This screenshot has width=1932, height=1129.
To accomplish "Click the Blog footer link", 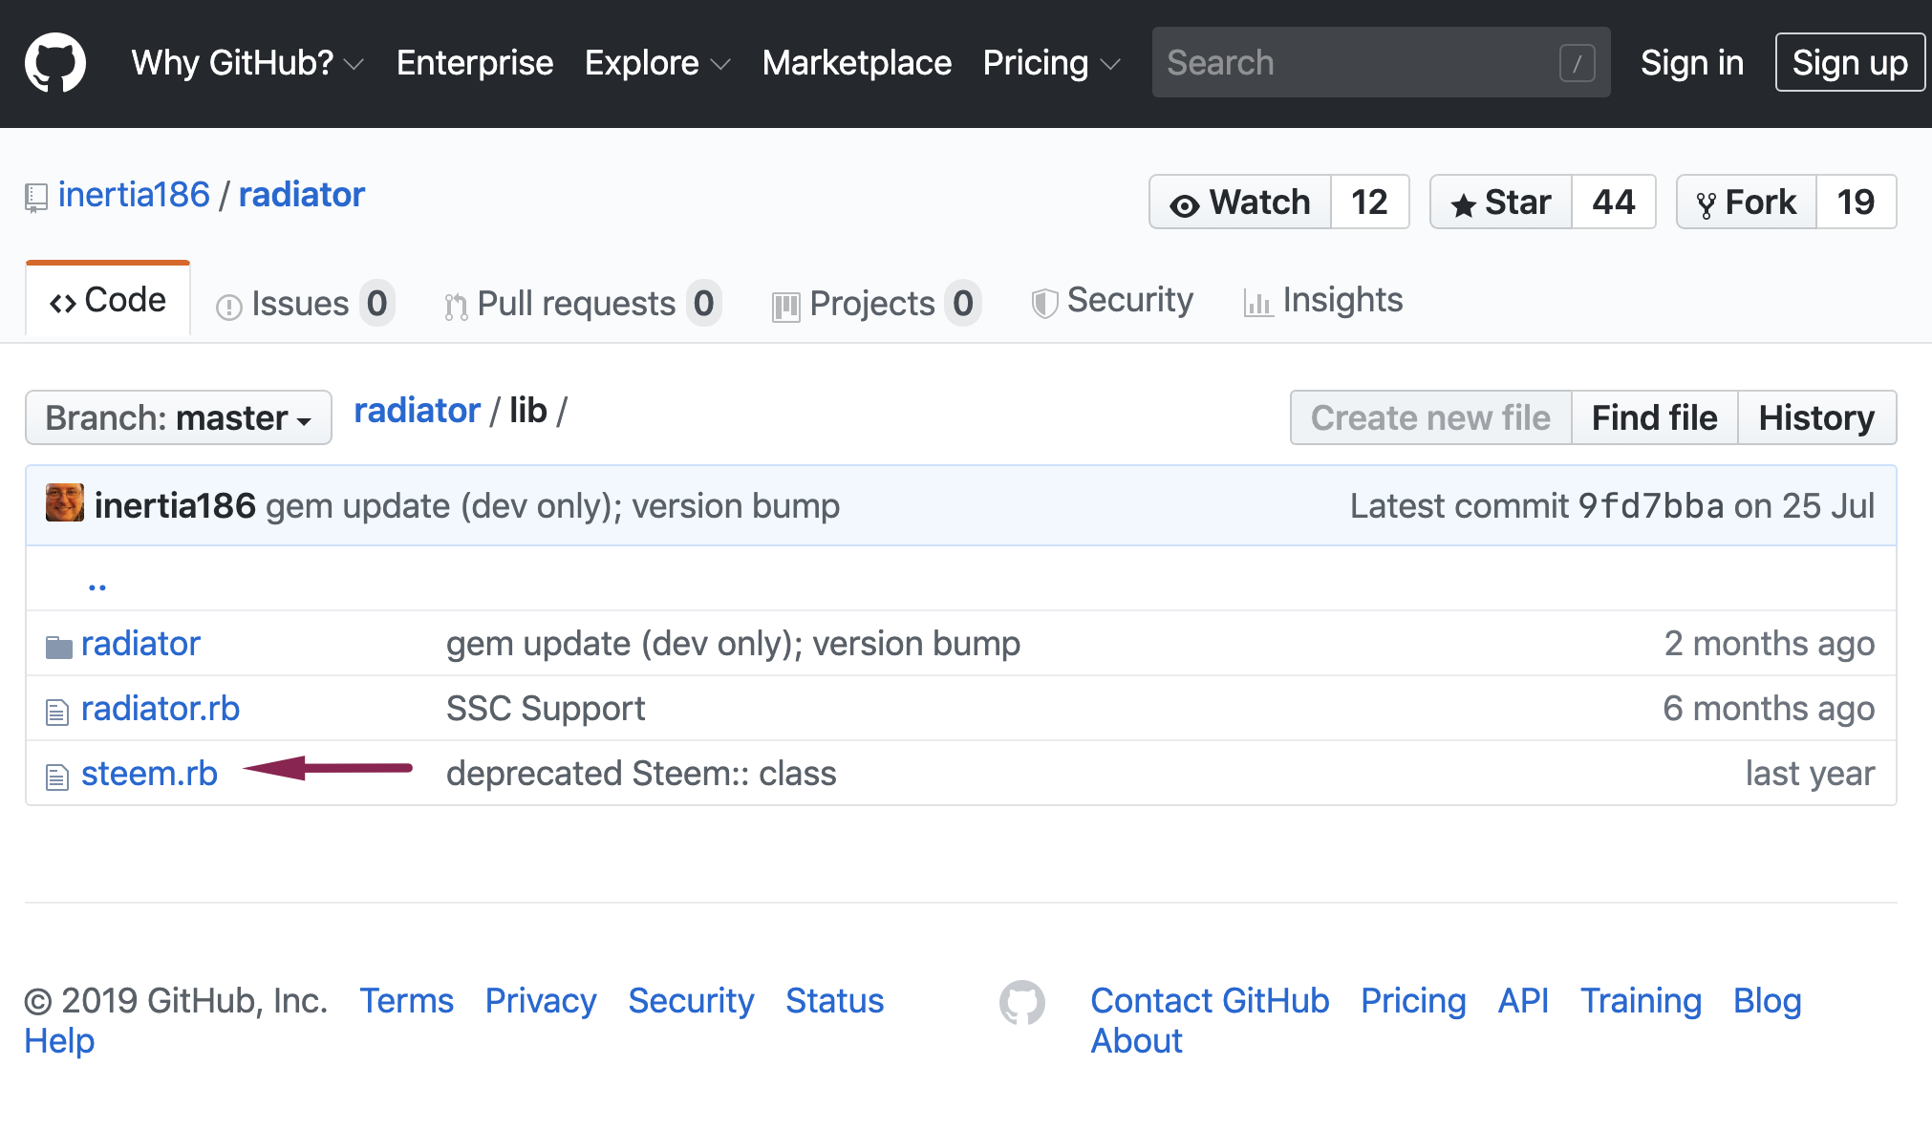I will pyautogui.click(x=1767, y=1001).
